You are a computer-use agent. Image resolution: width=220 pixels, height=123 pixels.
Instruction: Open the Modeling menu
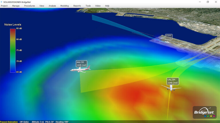(x=64, y=6)
